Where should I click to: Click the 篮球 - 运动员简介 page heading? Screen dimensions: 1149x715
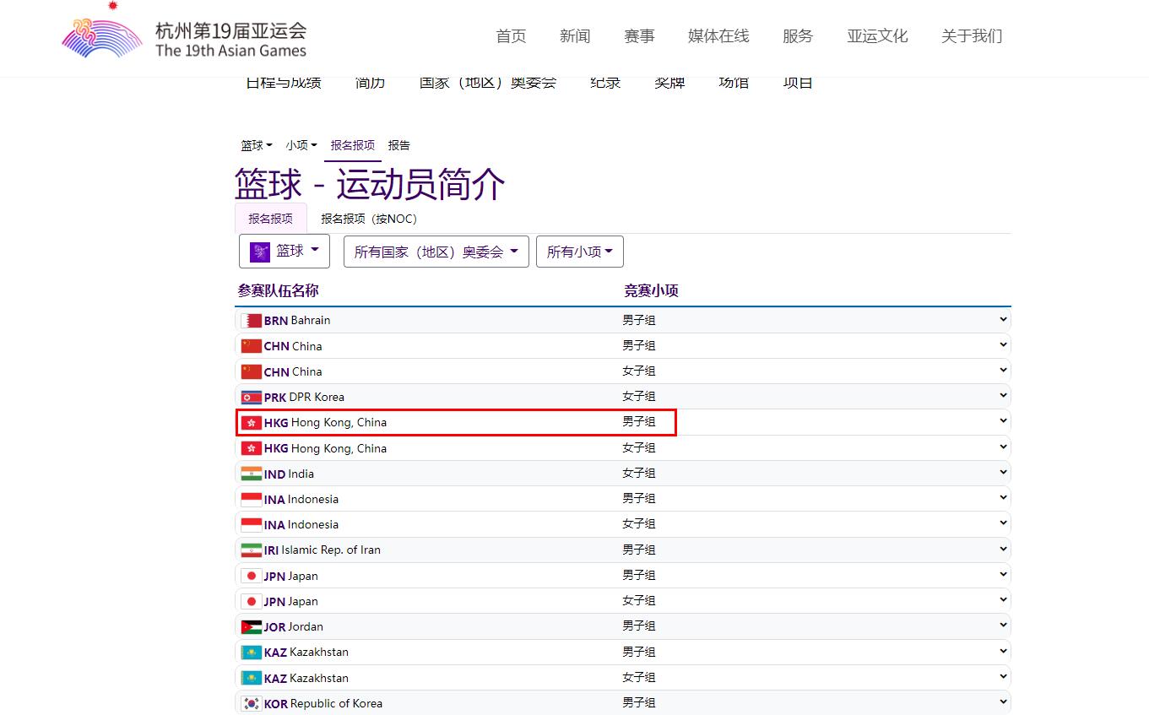370,184
